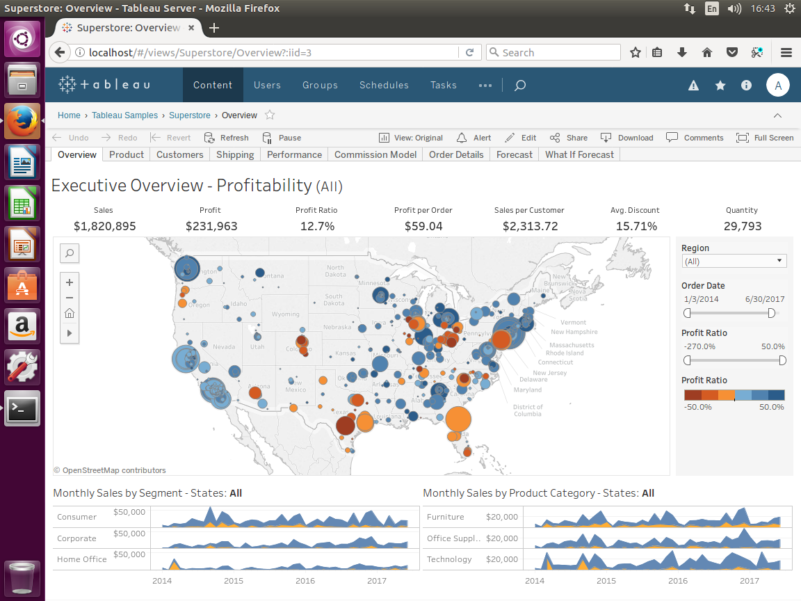Toggle Full Screen mode
801x601 pixels.
(x=765, y=138)
